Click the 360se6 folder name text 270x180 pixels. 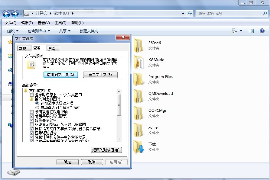[155, 43]
